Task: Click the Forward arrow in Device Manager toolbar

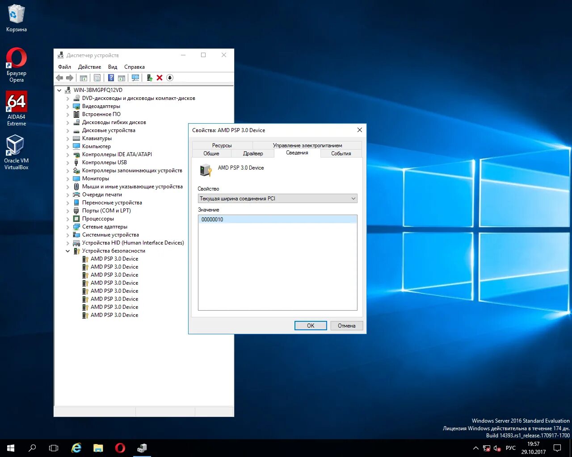Action: pyautogui.click(x=70, y=78)
